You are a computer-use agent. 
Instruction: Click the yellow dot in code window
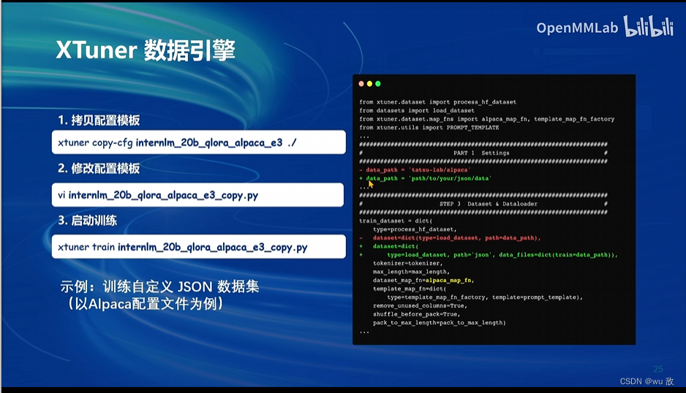point(369,83)
